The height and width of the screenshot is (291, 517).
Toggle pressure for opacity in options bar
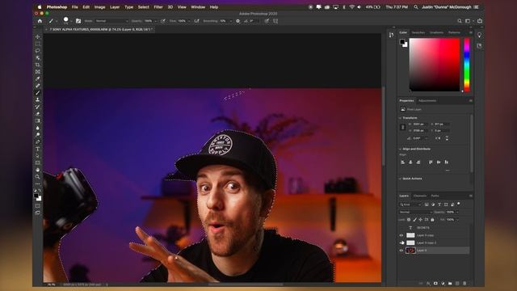[163, 21]
